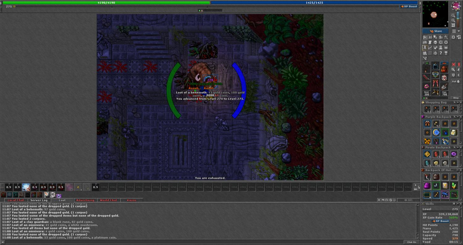Click the logout icon next to gear
The height and width of the screenshot is (245, 463).
[458, 37]
